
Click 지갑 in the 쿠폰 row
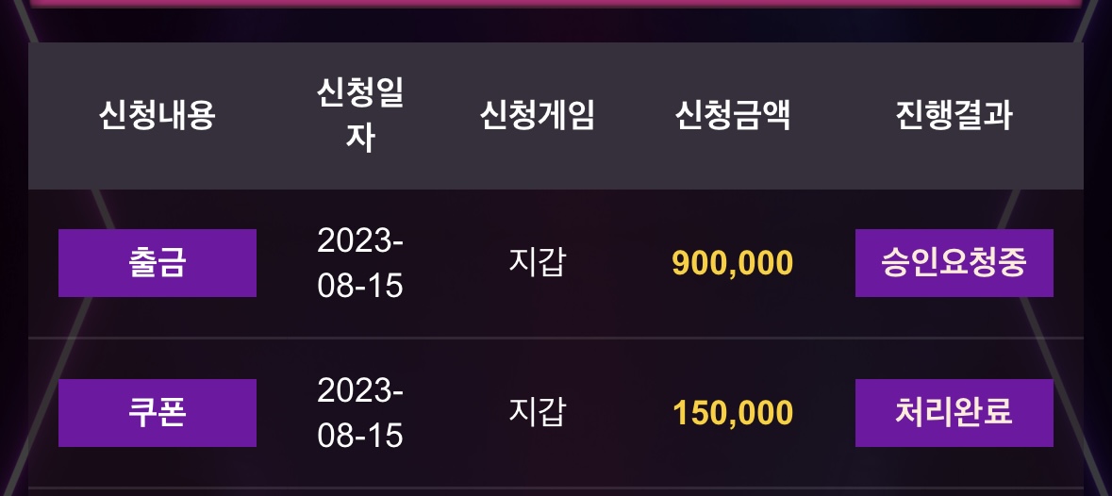[537, 413]
